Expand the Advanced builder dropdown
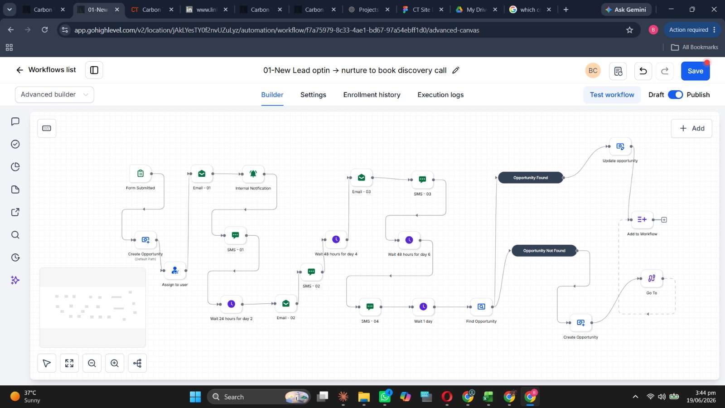Viewport: 725px width, 408px height. coord(54,95)
